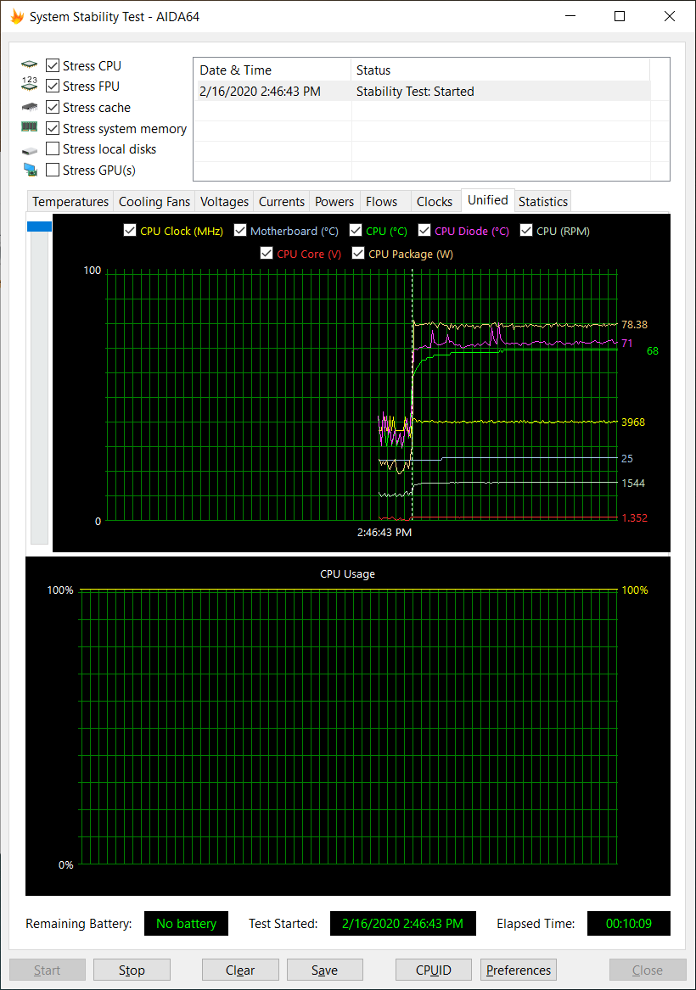696x990 pixels.
Task: Enable Stress local disks checkbox
Action: 53,149
